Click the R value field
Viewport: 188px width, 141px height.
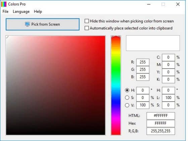(143, 62)
